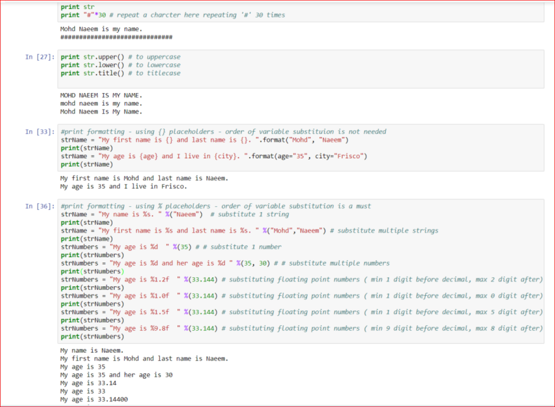This screenshot has width=555, height=407.
Task: Click the str.lower() code line
Action: click(120, 65)
